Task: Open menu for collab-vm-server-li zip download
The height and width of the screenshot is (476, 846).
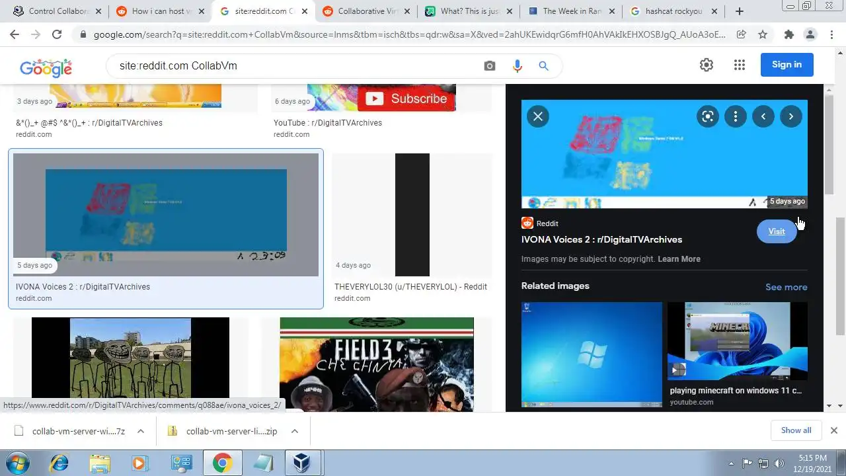Action: 295,431
